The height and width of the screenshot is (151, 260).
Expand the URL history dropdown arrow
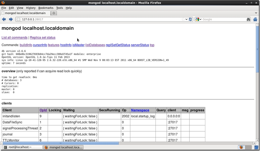coord(186,19)
